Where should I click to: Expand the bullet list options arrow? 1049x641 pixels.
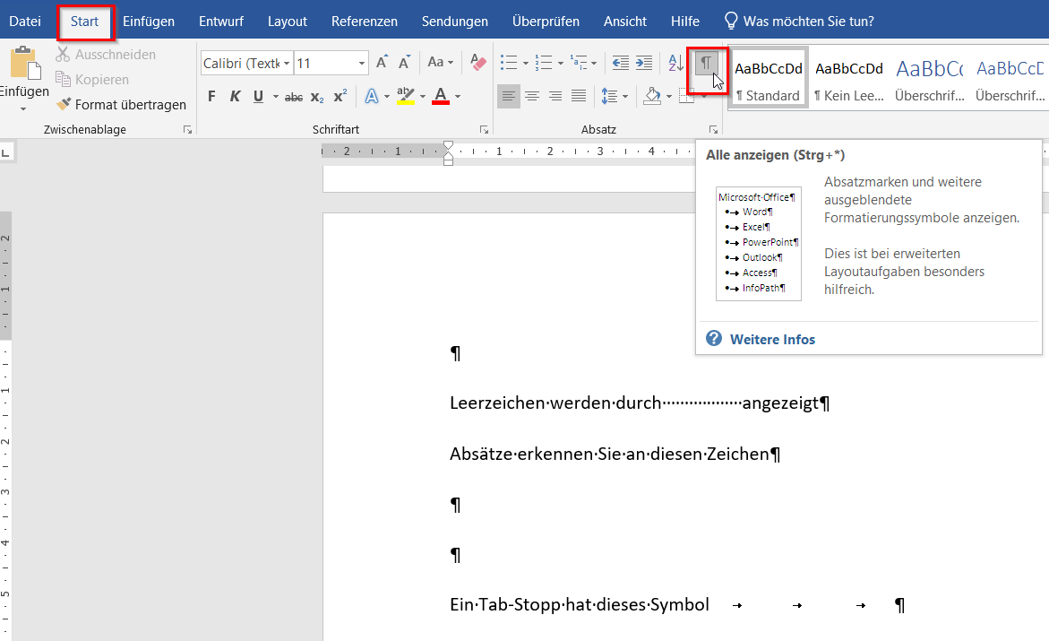[x=524, y=64]
